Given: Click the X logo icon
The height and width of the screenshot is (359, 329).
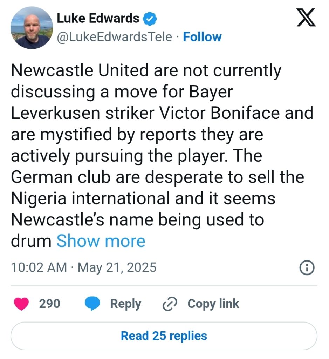Looking at the screenshot, I should (x=306, y=18).
